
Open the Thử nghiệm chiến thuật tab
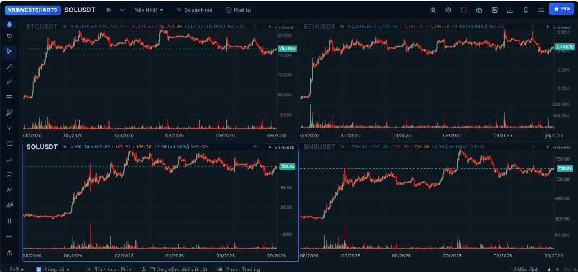click(174, 269)
